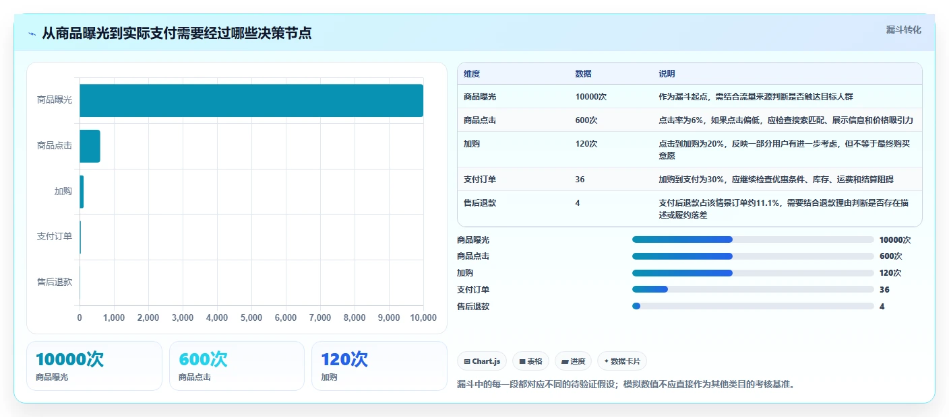
Task: Click the 支付订单 label on the chart's y-axis
Action: [55, 237]
